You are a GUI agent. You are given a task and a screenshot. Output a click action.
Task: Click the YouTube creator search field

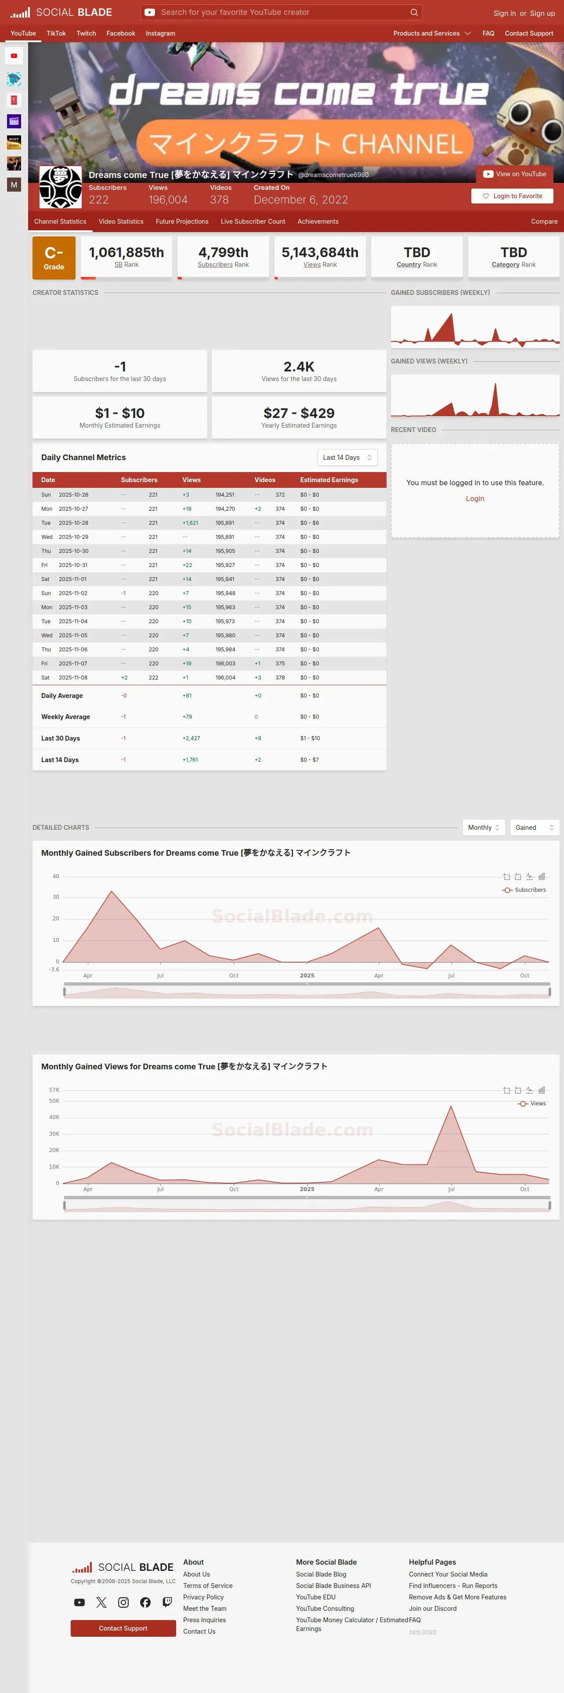point(281,12)
